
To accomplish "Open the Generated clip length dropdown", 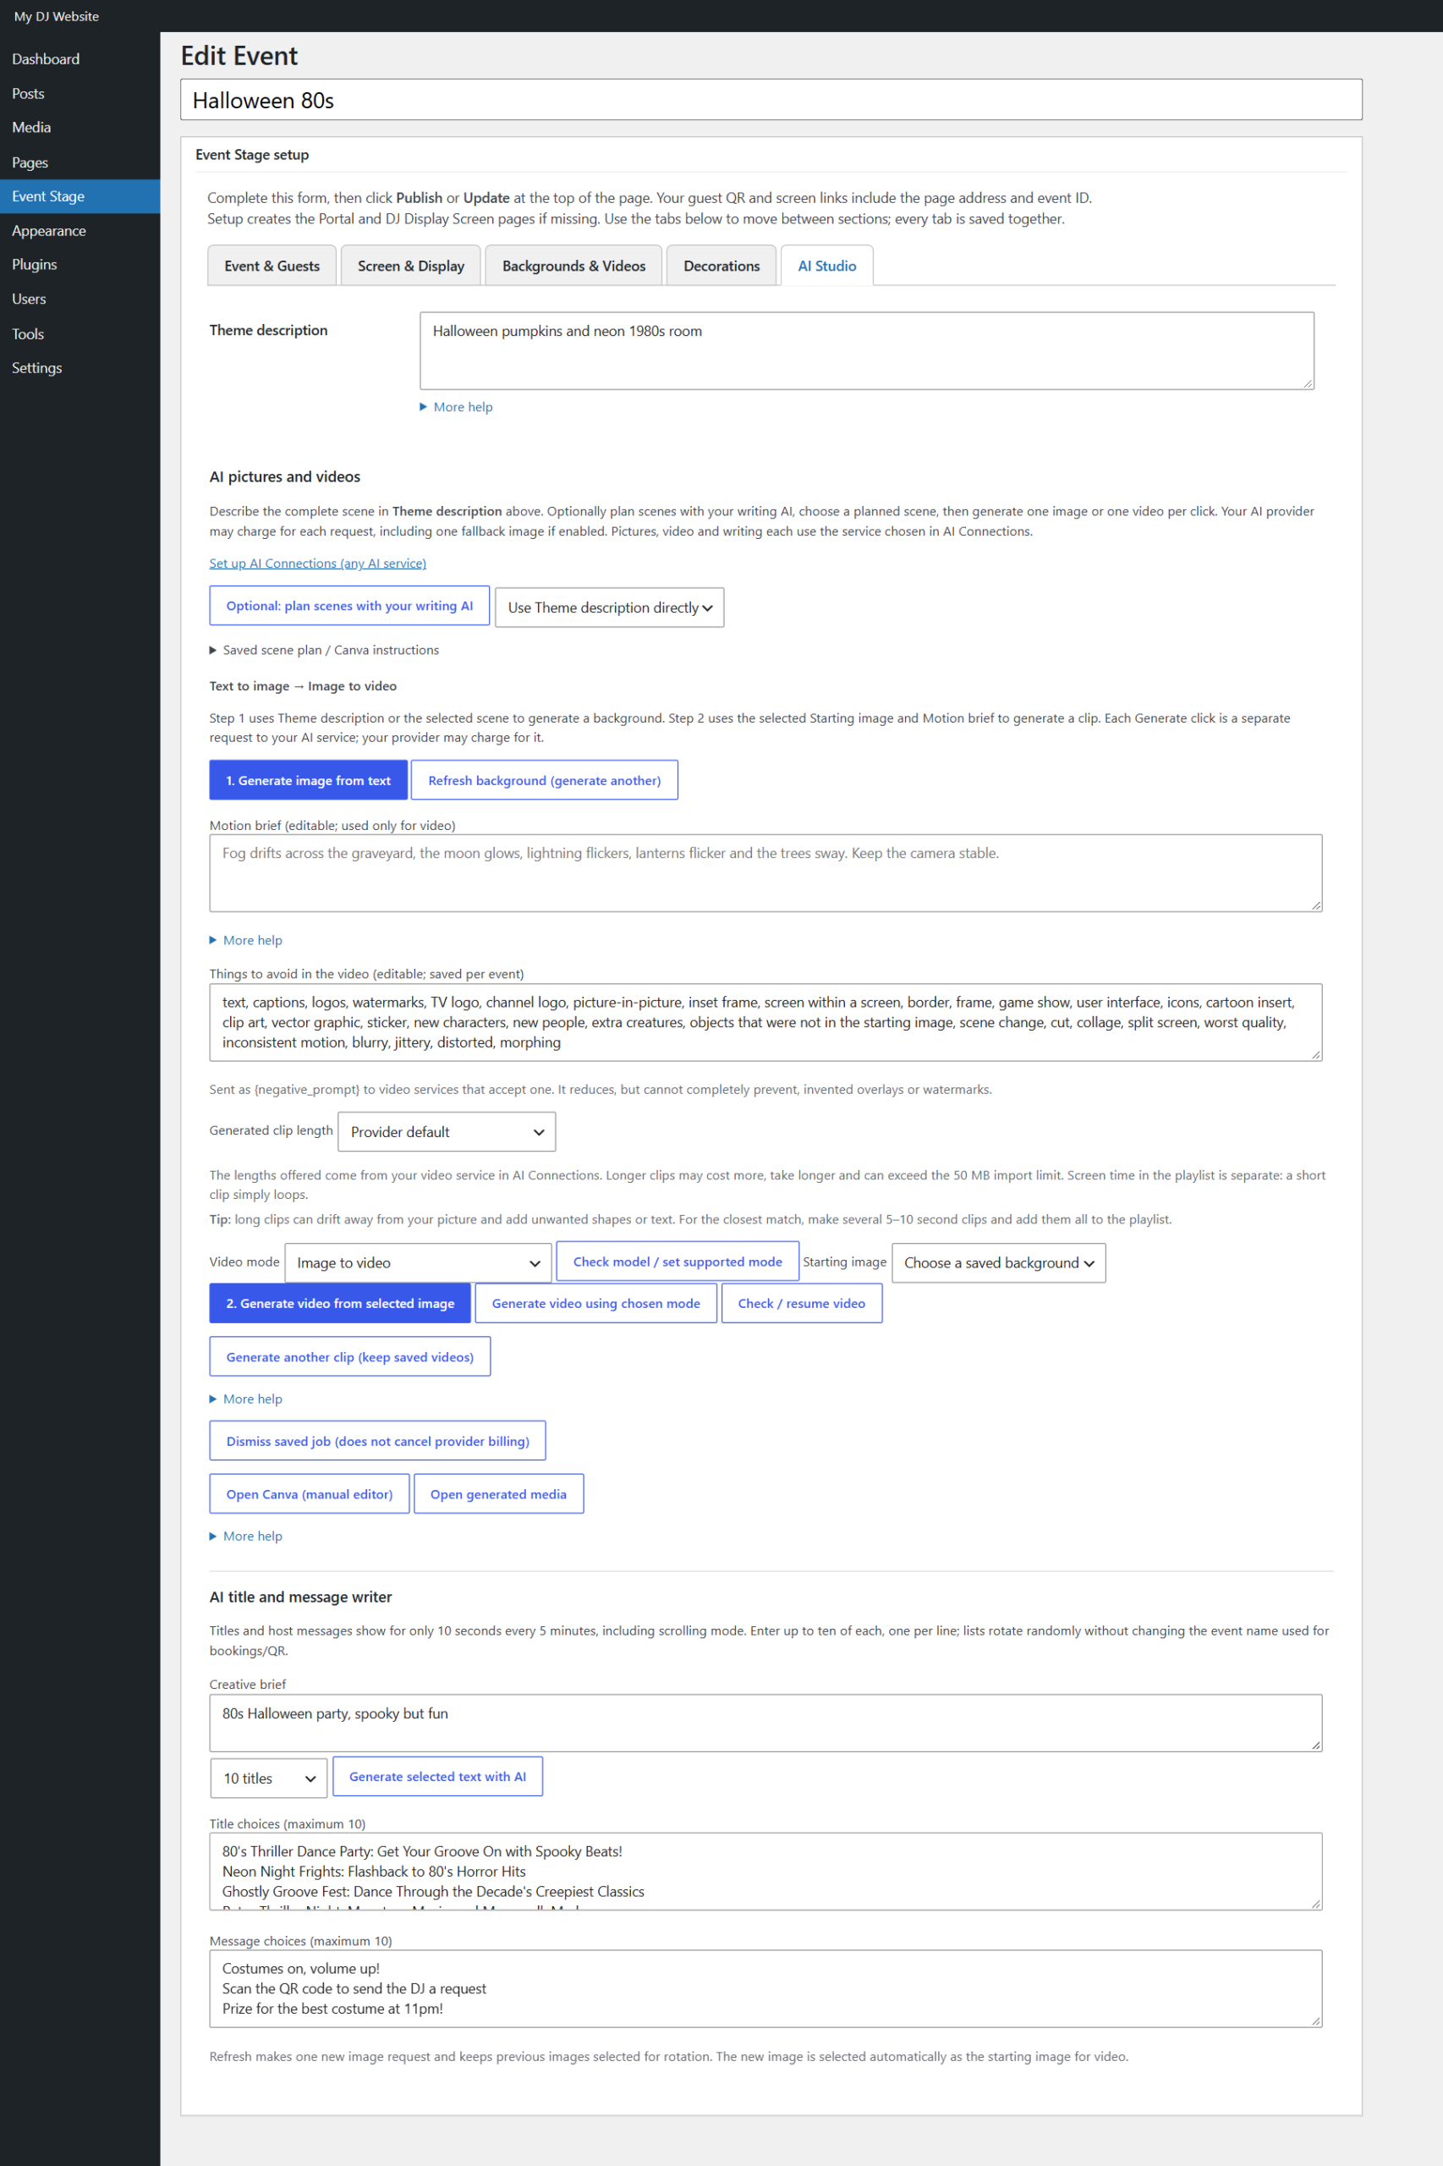I will tap(447, 1131).
